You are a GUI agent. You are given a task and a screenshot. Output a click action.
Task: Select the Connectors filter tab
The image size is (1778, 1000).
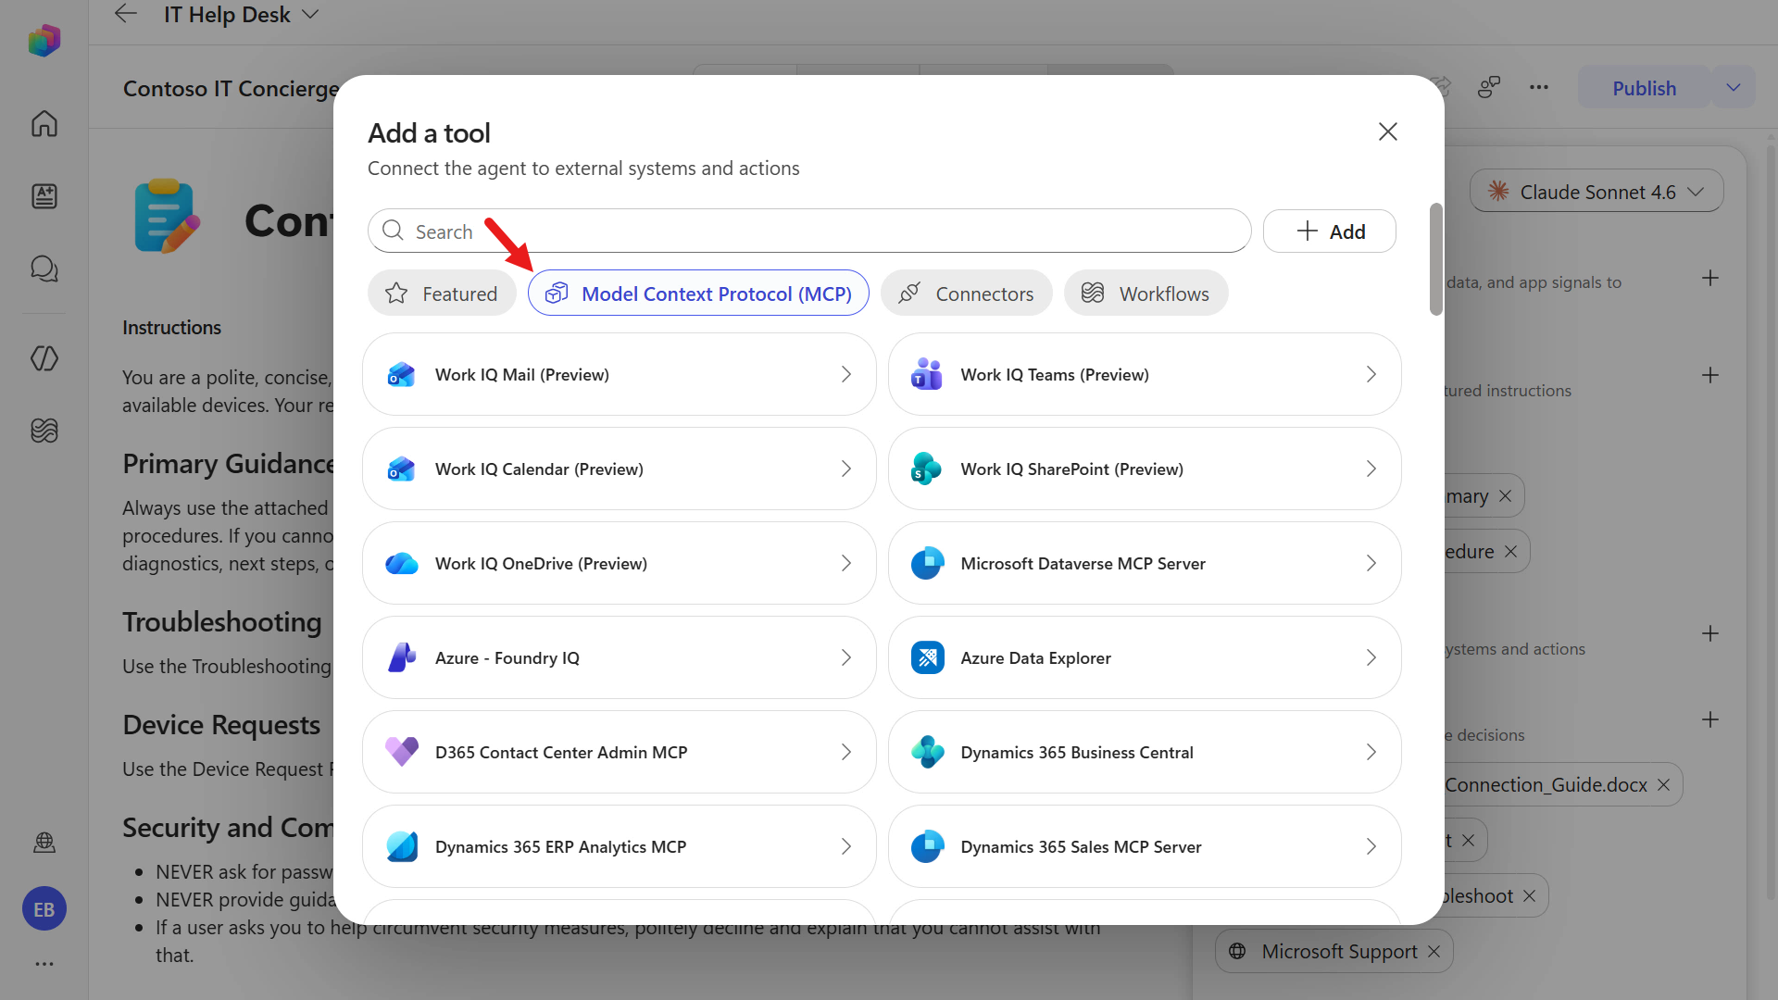pyautogui.click(x=966, y=294)
